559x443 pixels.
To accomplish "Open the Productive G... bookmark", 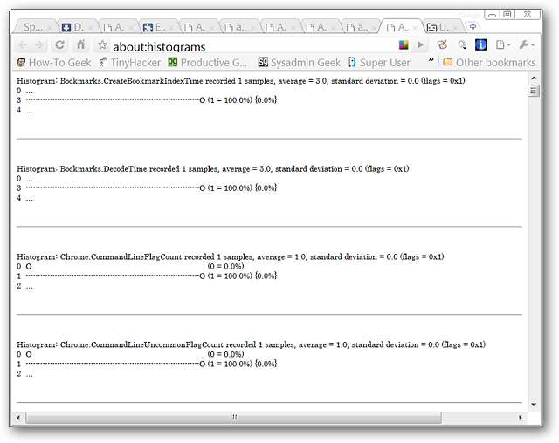I will click(x=208, y=63).
